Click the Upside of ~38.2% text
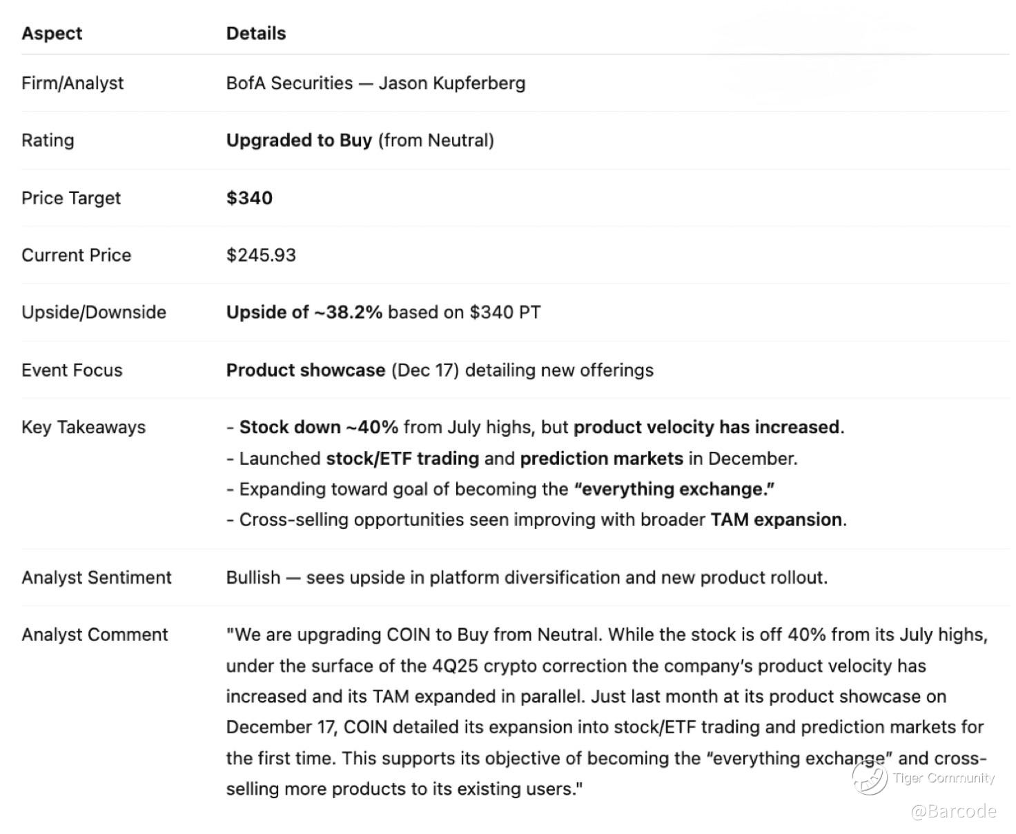 tap(304, 312)
